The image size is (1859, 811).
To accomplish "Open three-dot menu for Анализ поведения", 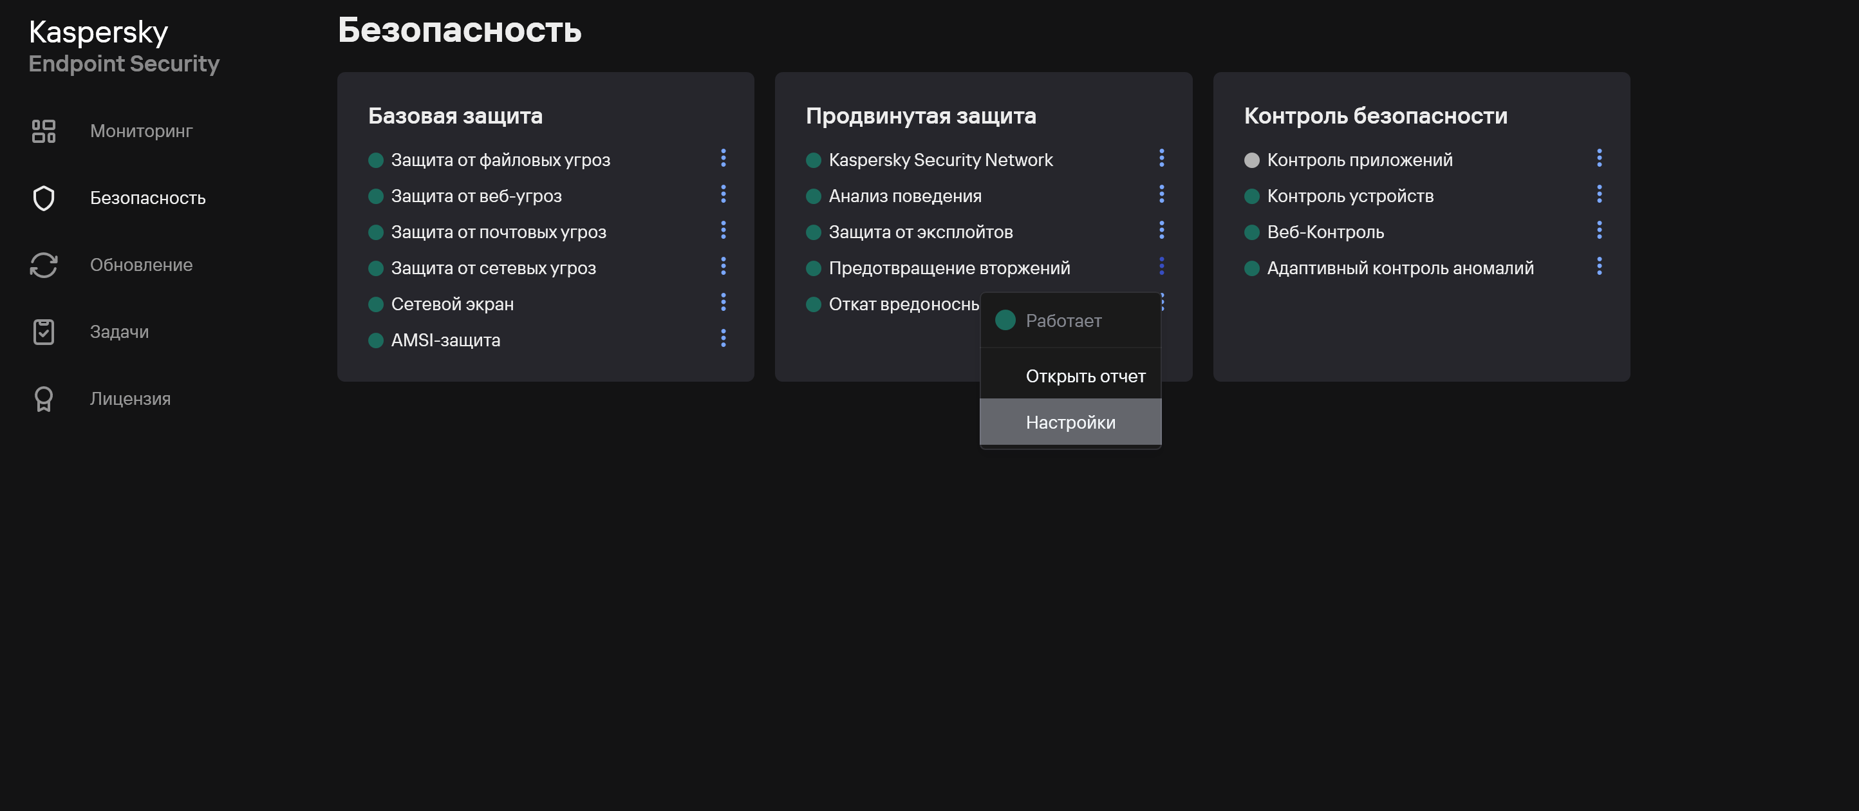I will (1161, 194).
